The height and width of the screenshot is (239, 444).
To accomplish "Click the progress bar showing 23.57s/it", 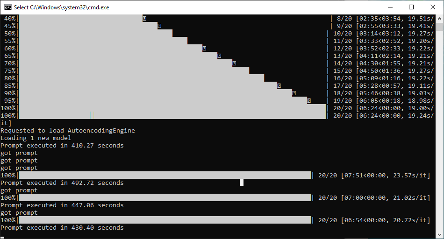I will click(x=165, y=175).
